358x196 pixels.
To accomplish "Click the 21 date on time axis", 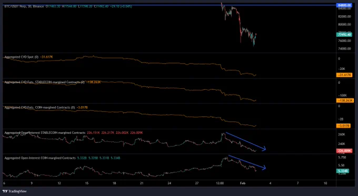I will (x=142, y=183).
